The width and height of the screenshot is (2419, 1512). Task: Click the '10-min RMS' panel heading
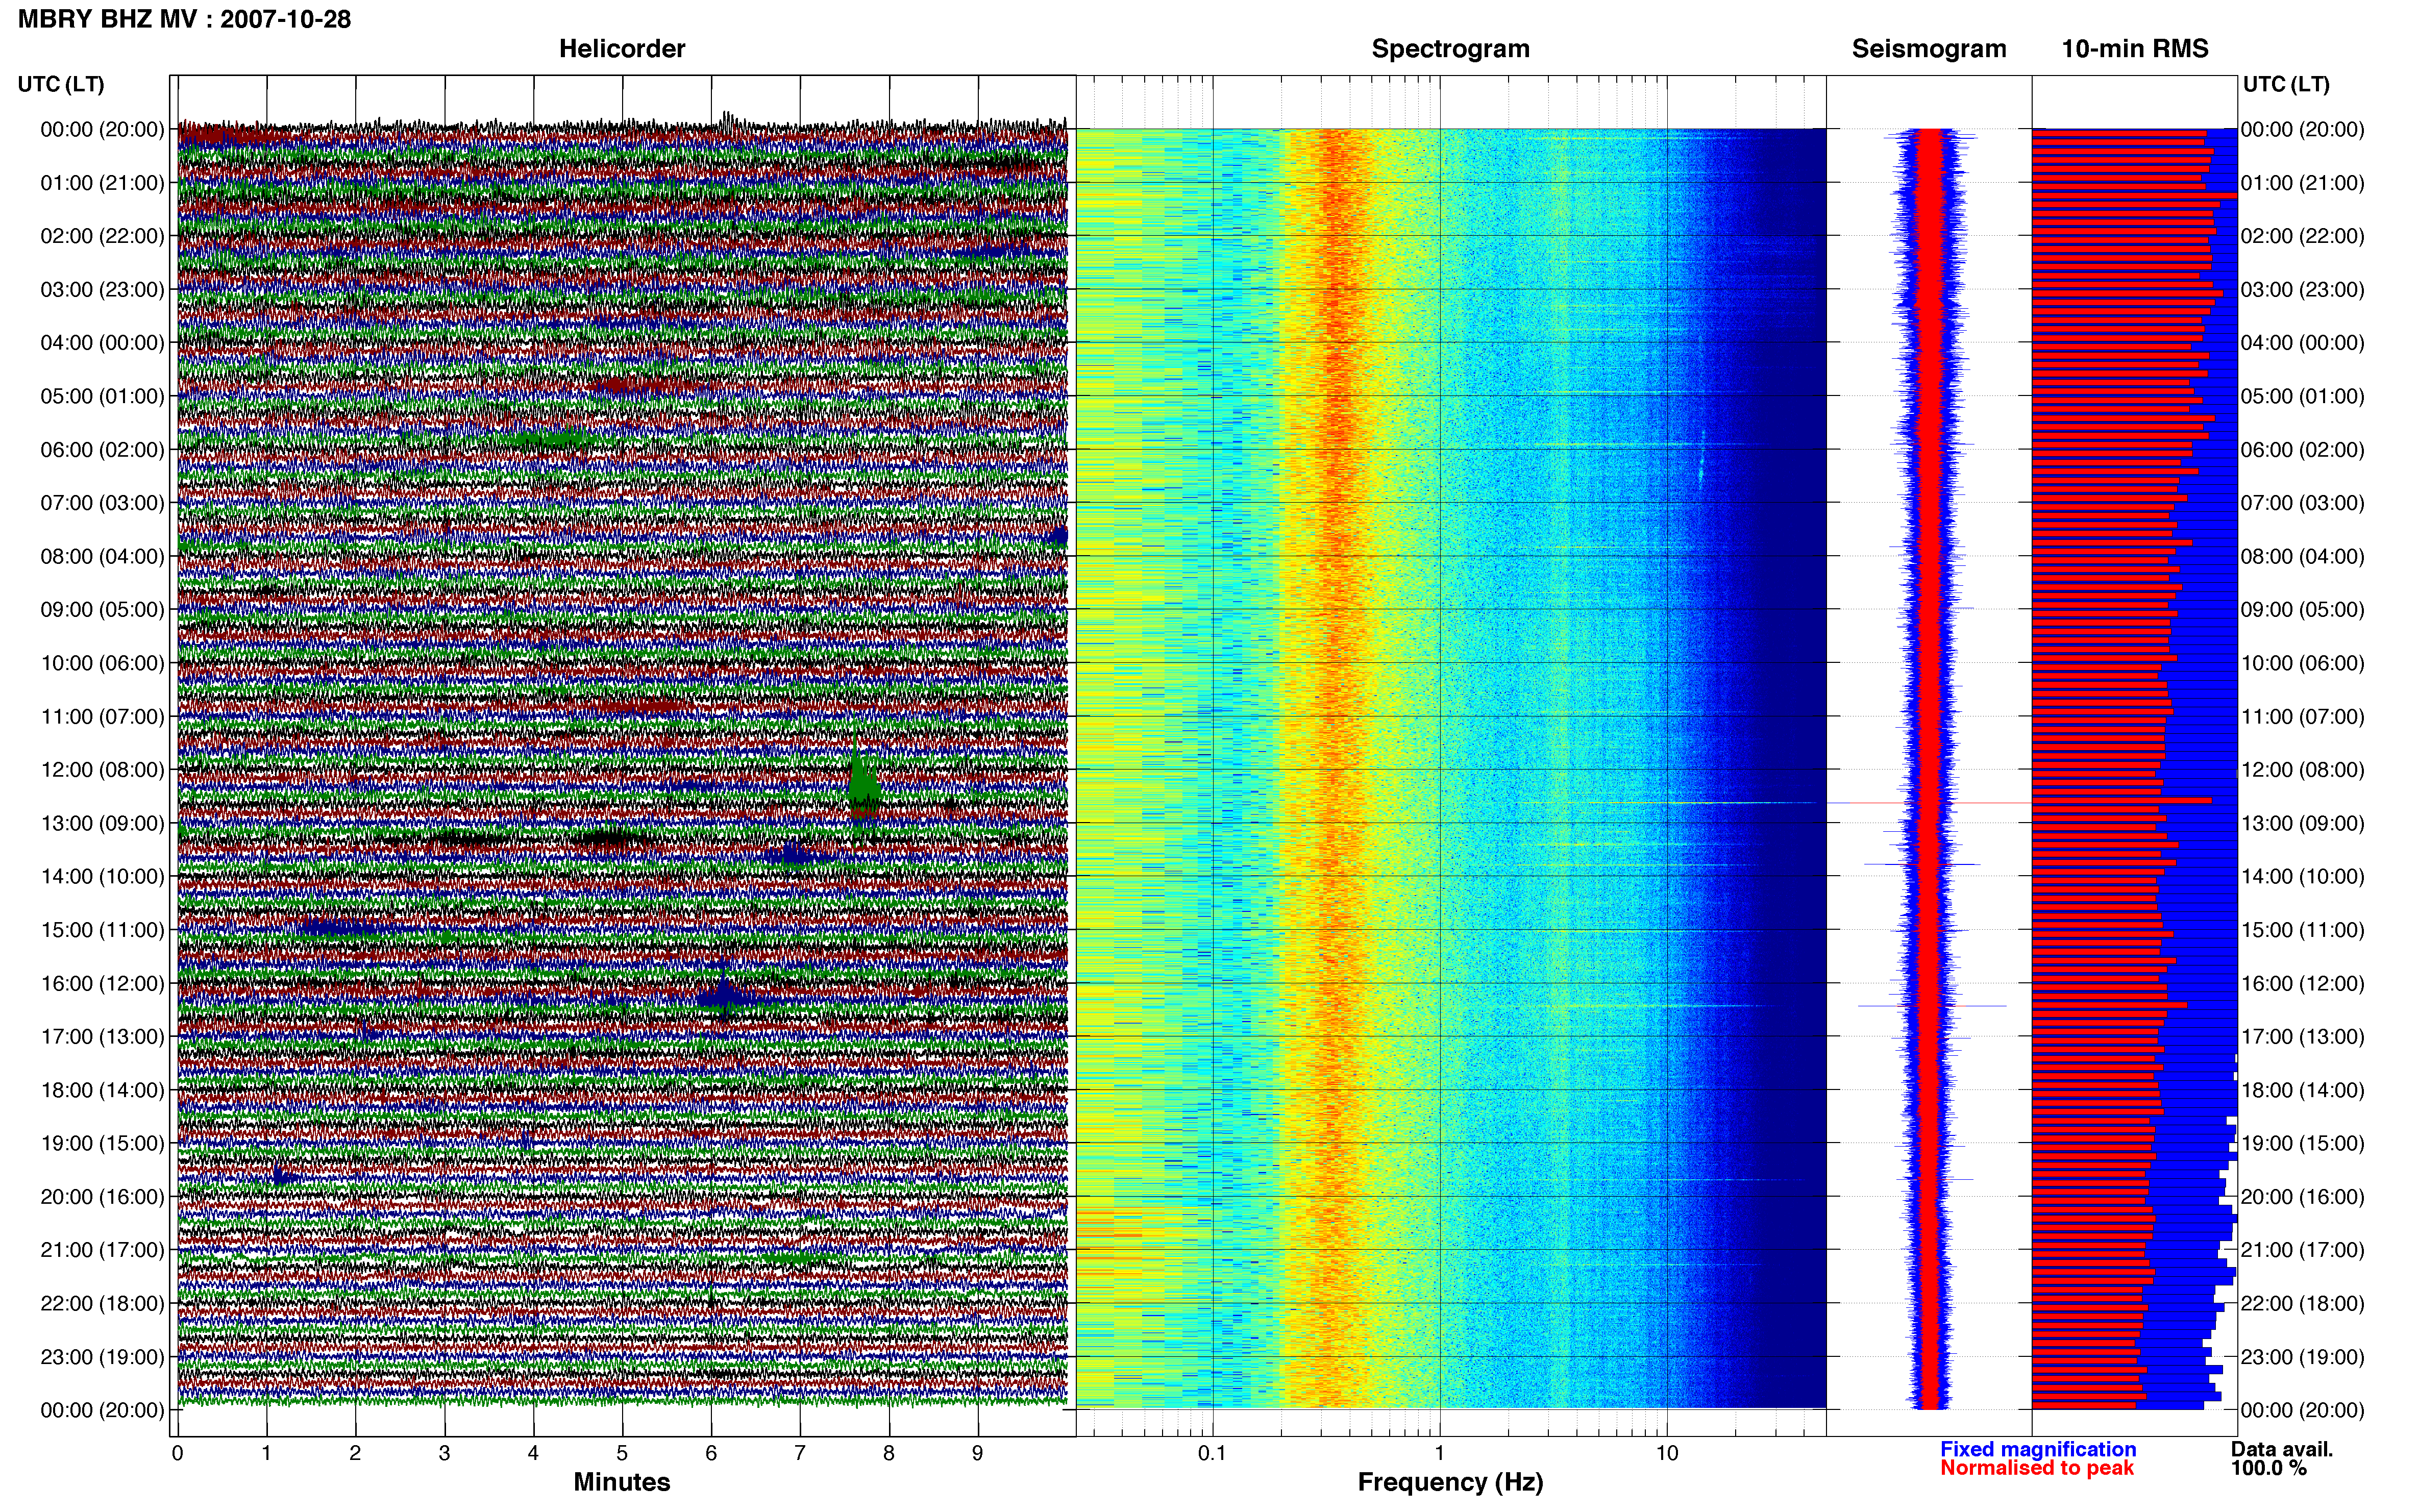2134,48
